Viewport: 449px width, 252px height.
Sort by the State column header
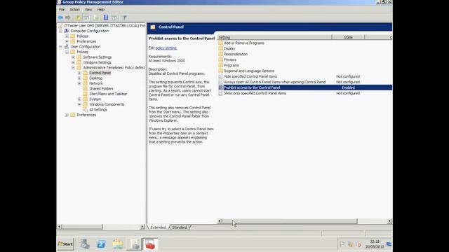[x=348, y=37]
